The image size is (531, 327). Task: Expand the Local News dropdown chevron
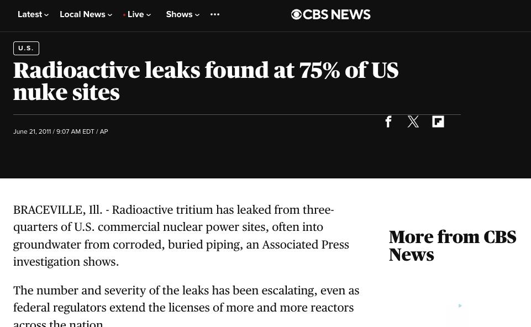(110, 15)
